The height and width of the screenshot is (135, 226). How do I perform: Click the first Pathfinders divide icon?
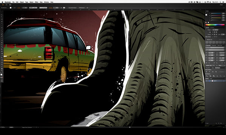pyautogui.click(x=207, y=76)
